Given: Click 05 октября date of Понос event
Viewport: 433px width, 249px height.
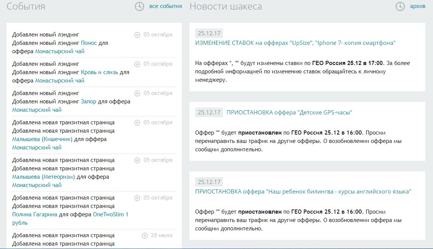Looking at the screenshot, I should click(158, 35).
